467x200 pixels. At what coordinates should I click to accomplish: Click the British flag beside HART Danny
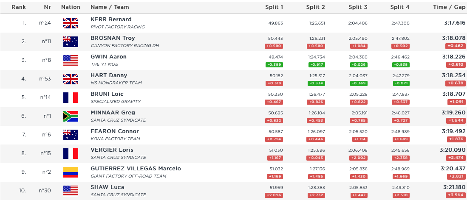71,79
